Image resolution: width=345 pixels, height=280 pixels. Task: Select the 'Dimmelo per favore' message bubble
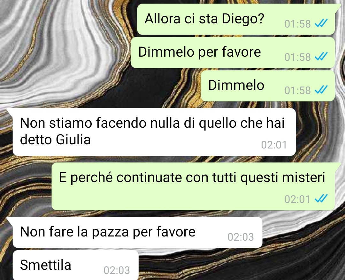(233, 53)
